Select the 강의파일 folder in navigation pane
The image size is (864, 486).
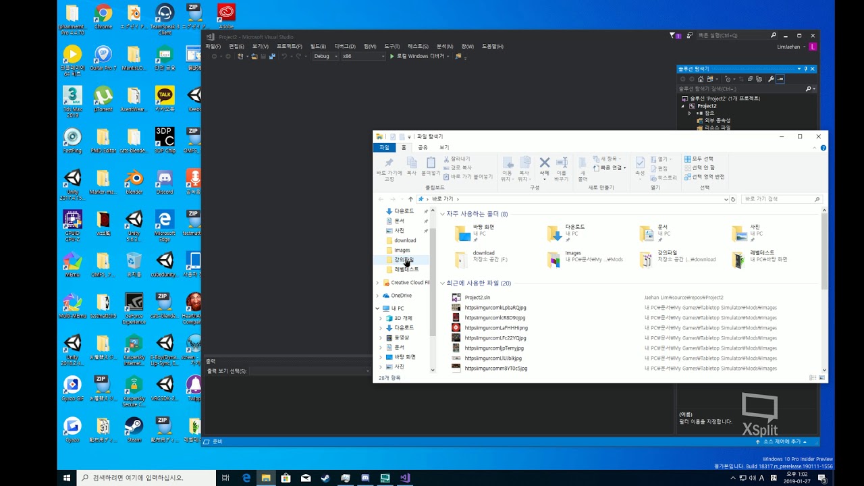point(404,260)
